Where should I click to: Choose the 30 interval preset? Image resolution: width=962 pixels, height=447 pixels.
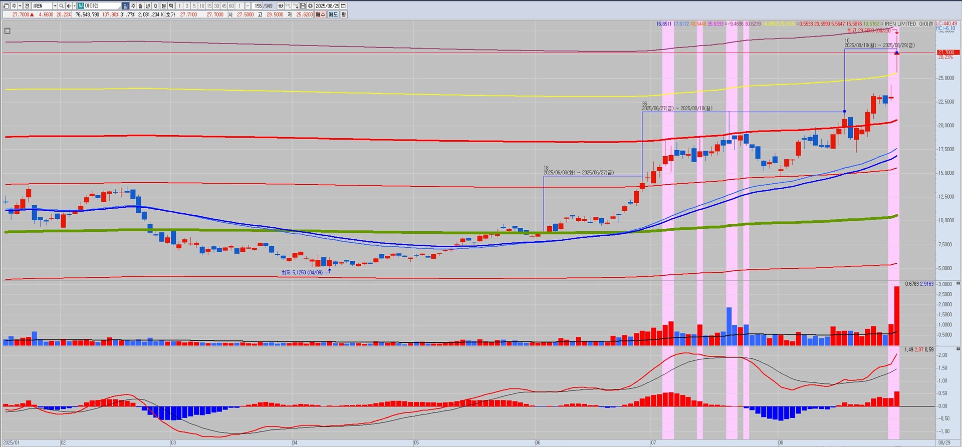point(216,6)
